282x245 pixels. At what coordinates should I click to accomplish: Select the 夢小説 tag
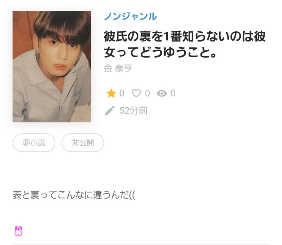click(34, 143)
